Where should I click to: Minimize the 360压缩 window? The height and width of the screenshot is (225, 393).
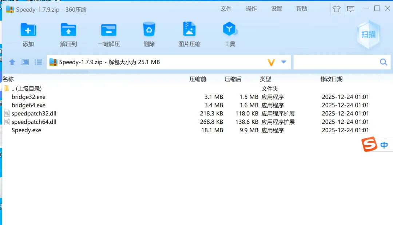(x=366, y=8)
